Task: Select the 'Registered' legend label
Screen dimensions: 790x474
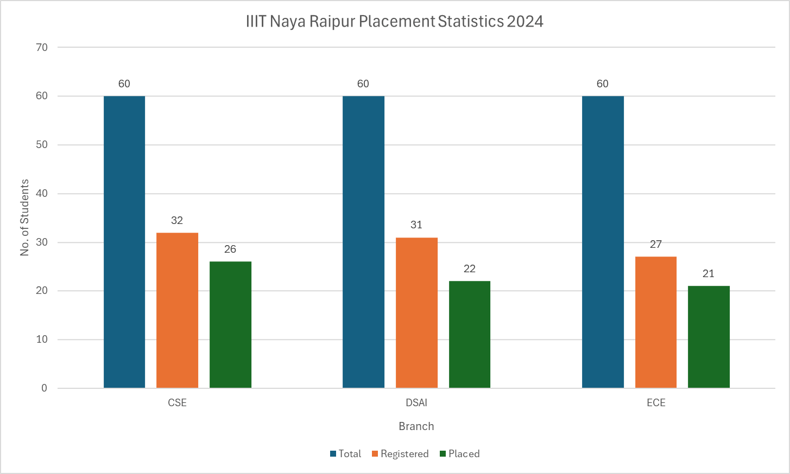Action: click(405, 454)
